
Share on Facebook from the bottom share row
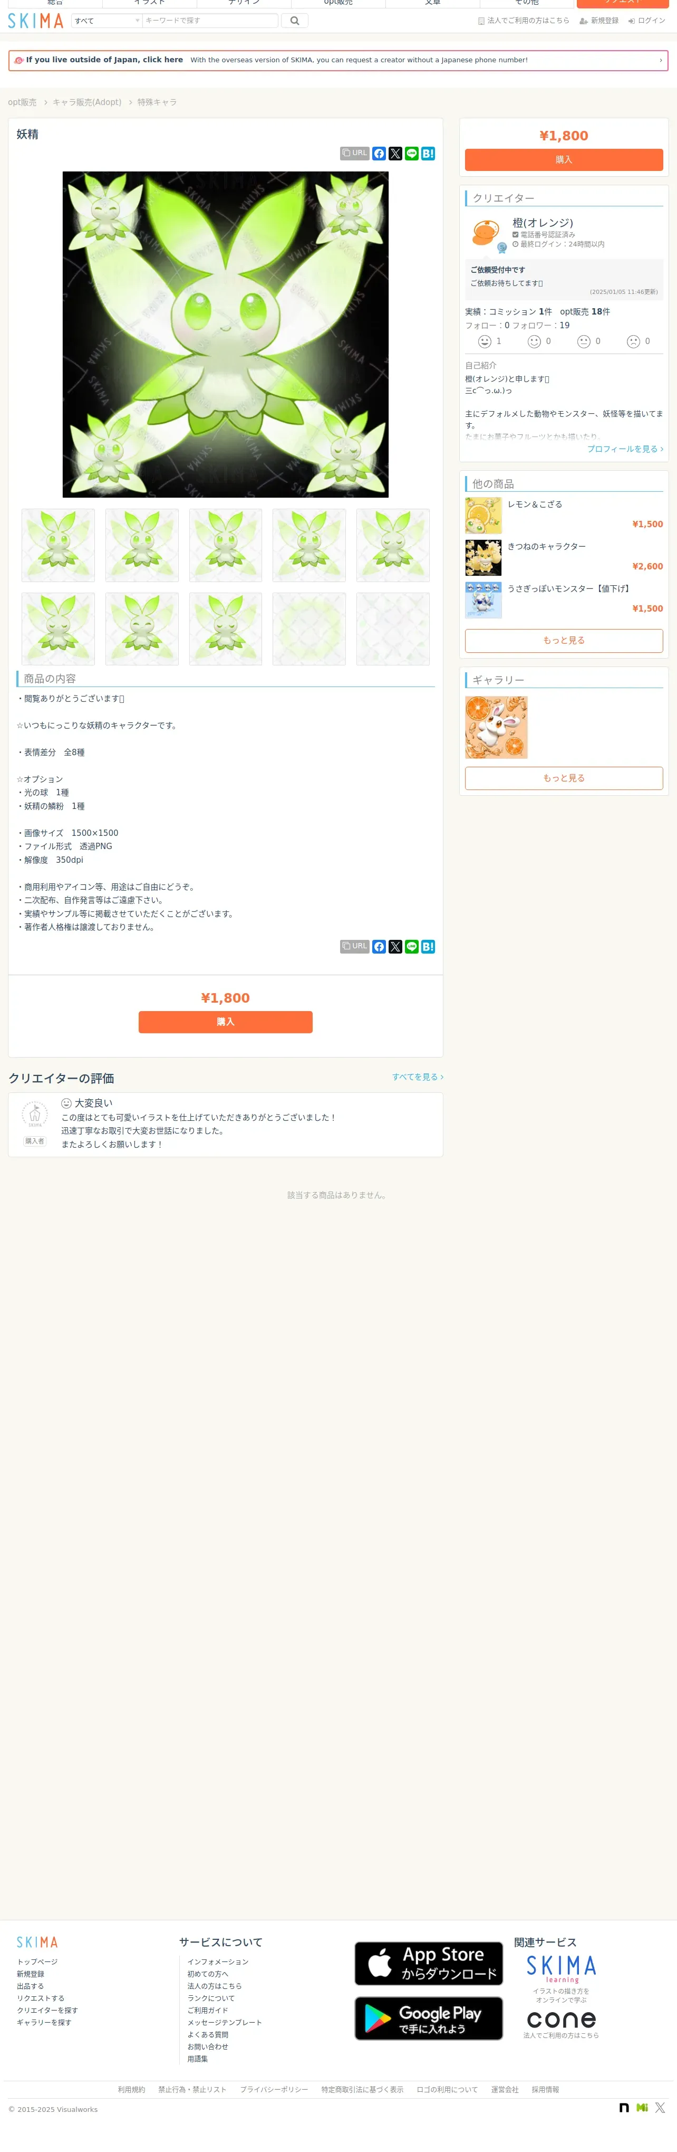pos(379,947)
